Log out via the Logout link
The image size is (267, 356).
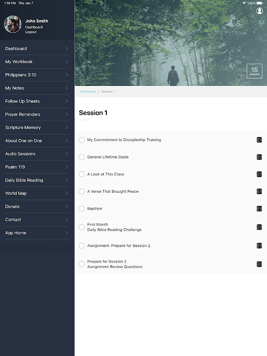click(x=31, y=32)
